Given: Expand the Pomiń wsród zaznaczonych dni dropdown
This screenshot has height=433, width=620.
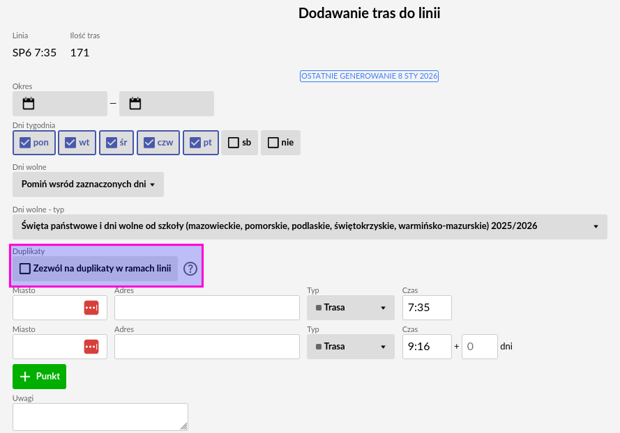Looking at the screenshot, I should [x=88, y=184].
